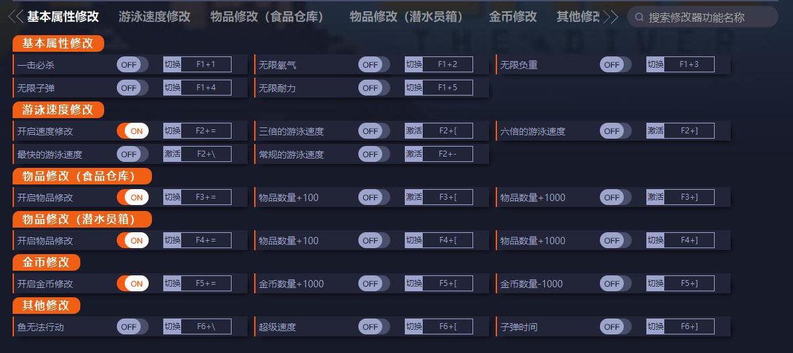Turn off 开启速度修改 toggle
Image resolution: width=793 pixels, height=353 pixels.
tap(133, 131)
